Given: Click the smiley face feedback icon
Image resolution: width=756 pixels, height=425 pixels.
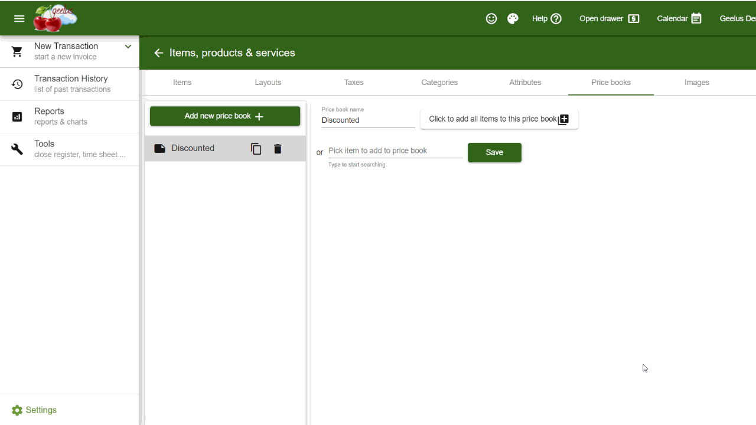Looking at the screenshot, I should click(x=491, y=18).
